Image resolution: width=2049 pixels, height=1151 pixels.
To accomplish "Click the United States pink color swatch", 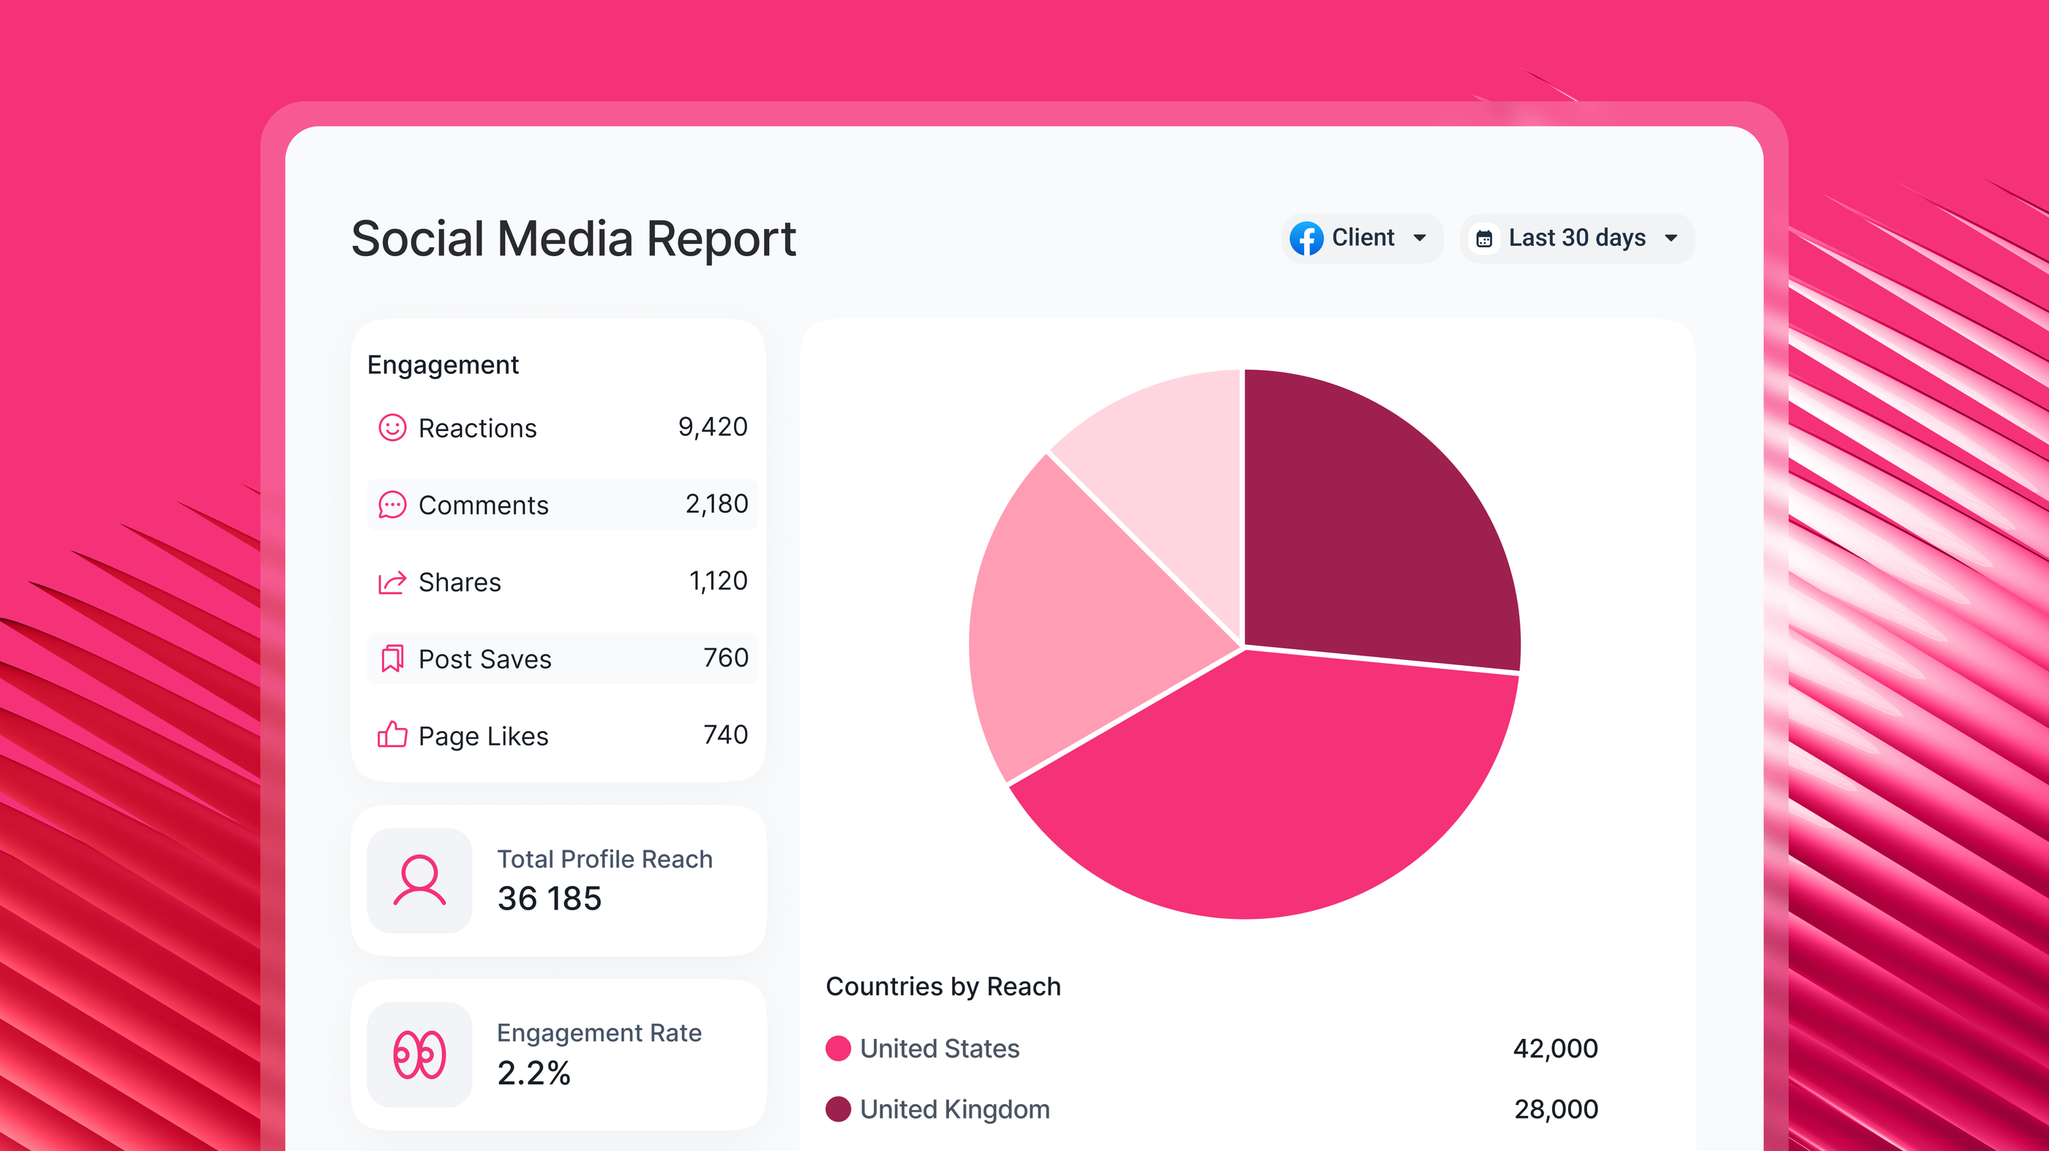I will 838,1048.
